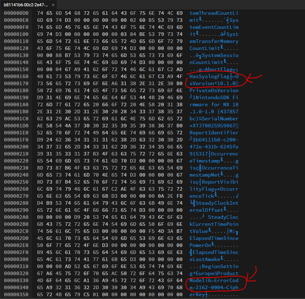Click hex byte B5 in row 000000E0

click(x=151, y=20)
